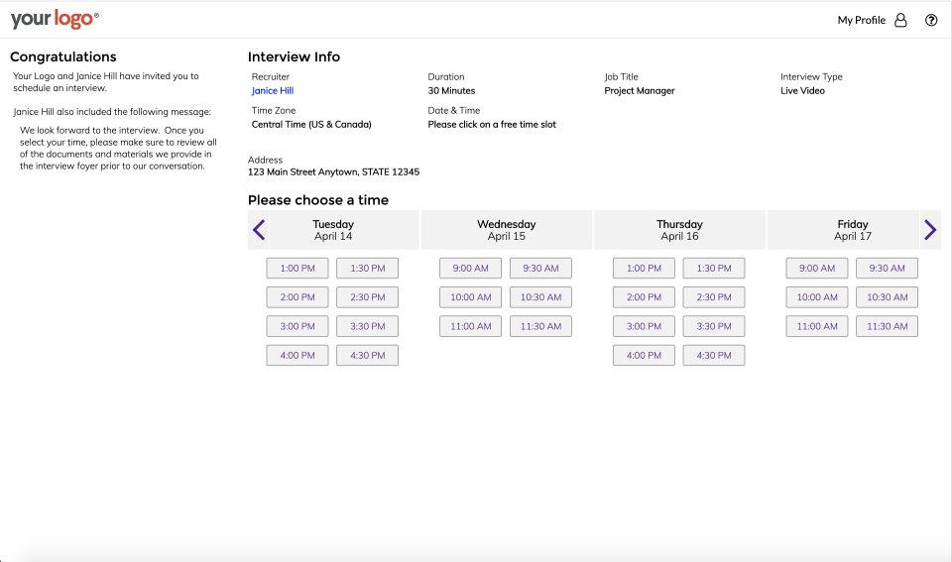The width and height of the screenshot is (952, 562).
Task: Select Friday April 17 11:00 AM slot
Action: pos(817,326)
